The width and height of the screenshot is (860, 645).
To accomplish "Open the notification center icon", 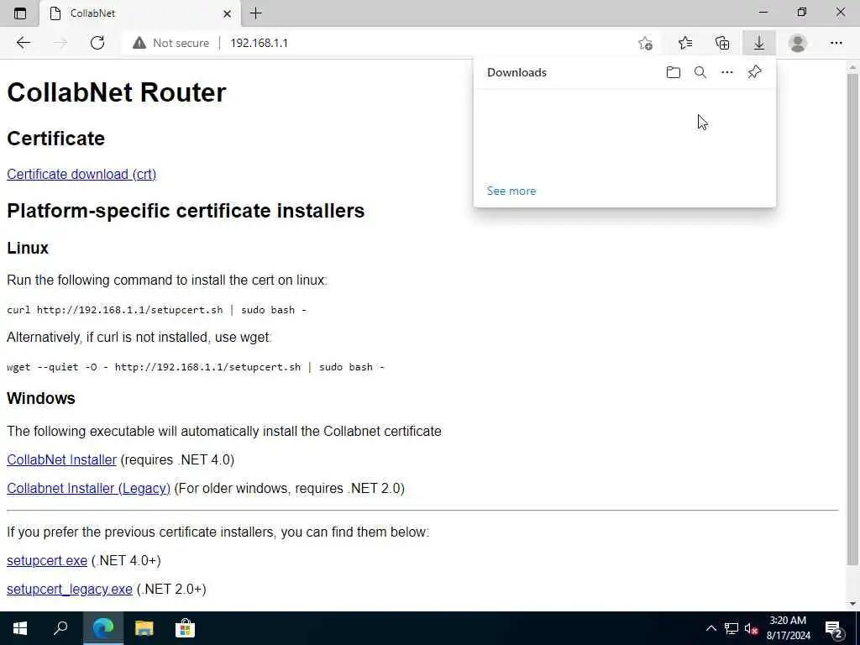I will point(834,628).
